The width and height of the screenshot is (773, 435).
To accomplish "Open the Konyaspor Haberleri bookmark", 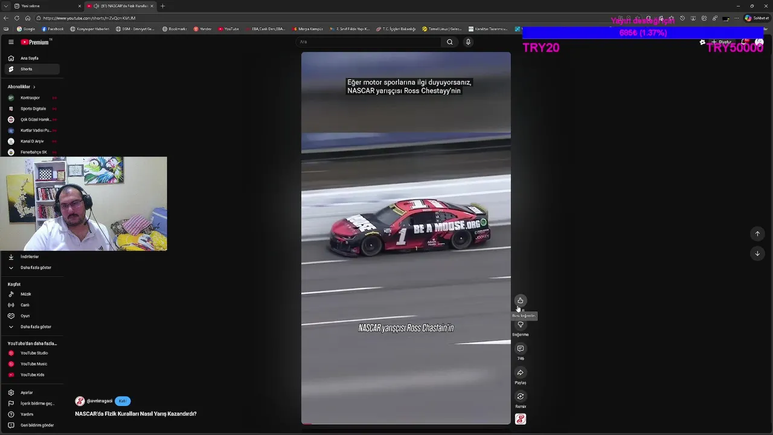I will (90, 29).
